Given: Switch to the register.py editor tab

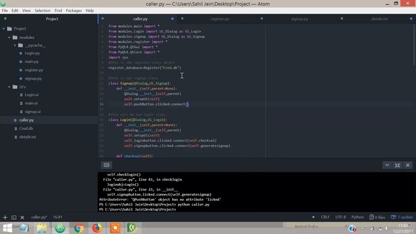Looking at the screenshot, I should click(x=220, y=19).
